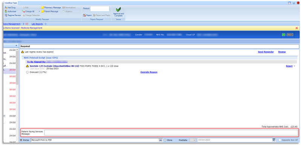The image size is (301, 146).
Task: Collapse the left panel with double chevron
Action: pos(16,46)
